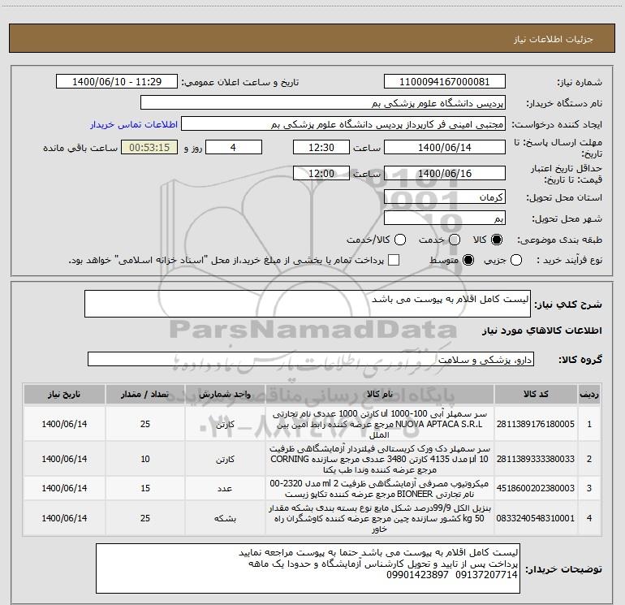
Task: Click item name mentioning BIONEER
Action: coord(380,489)
